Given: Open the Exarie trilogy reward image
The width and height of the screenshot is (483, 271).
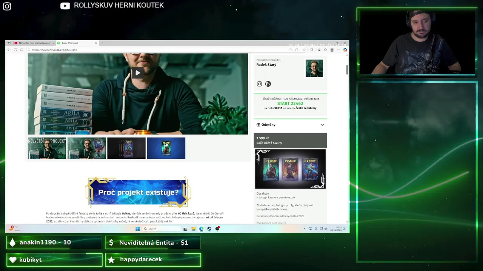Looking at the screenshot, I should [x=290, y=169].
